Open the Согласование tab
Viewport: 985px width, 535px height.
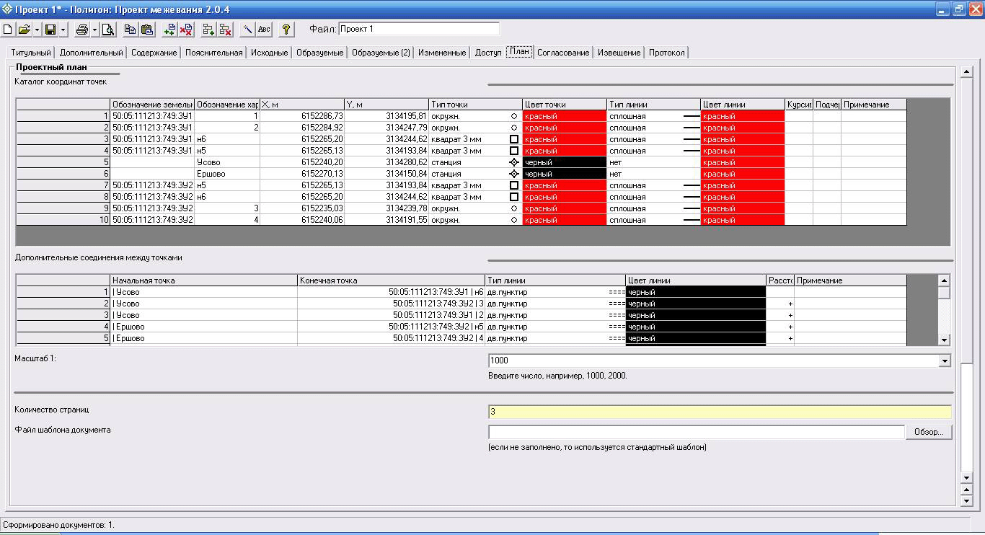point(563,53)
